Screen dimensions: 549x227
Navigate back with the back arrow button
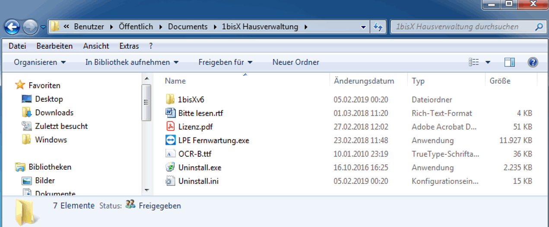point(12,28)
